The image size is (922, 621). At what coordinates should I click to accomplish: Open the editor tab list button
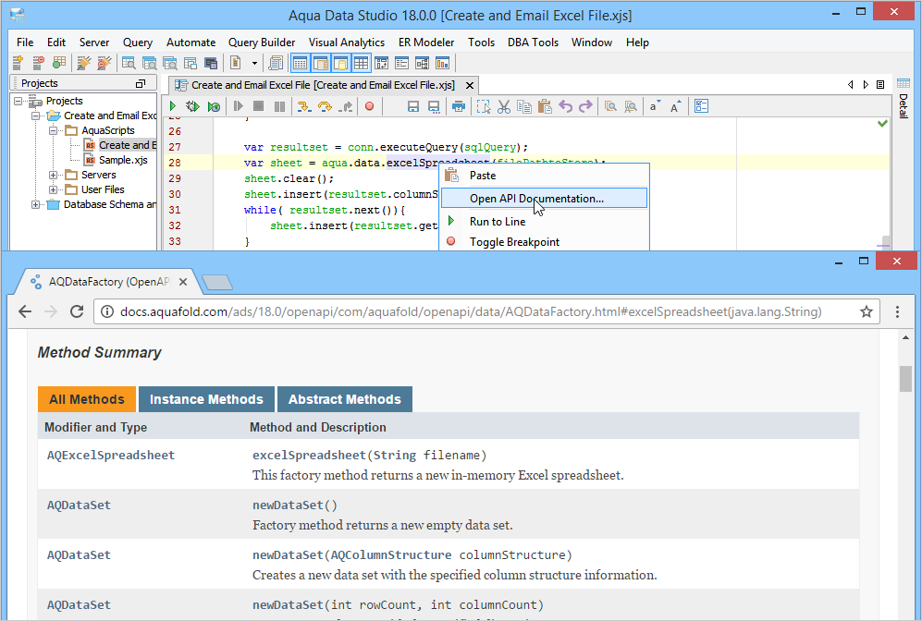(x=880, y=85)
